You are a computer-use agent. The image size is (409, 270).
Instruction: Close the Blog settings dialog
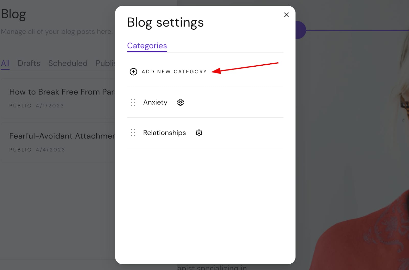click(286, 15)
